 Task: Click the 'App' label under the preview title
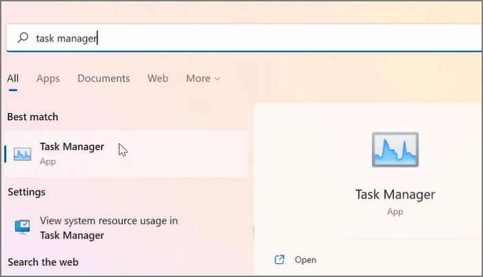pyautogui.click(x=395, y=212)
